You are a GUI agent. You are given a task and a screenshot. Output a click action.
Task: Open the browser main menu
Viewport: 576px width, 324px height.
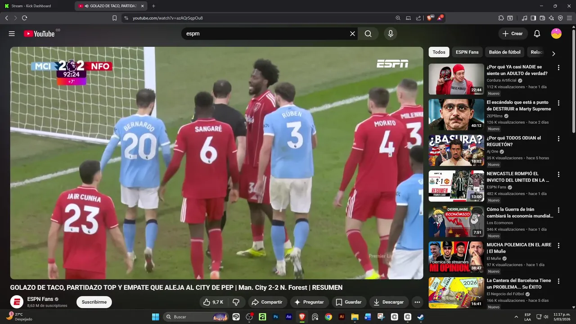570,18
